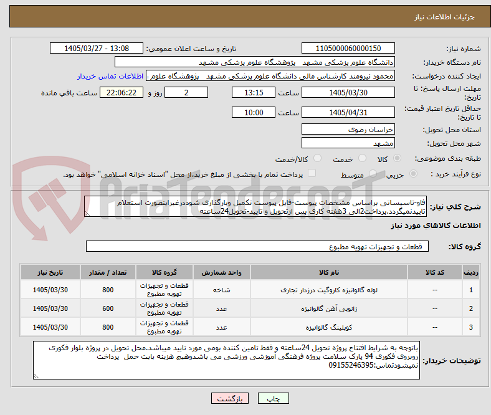Click the quantity 800 cell in row 3
491x415 pixels.
[108, 327]
